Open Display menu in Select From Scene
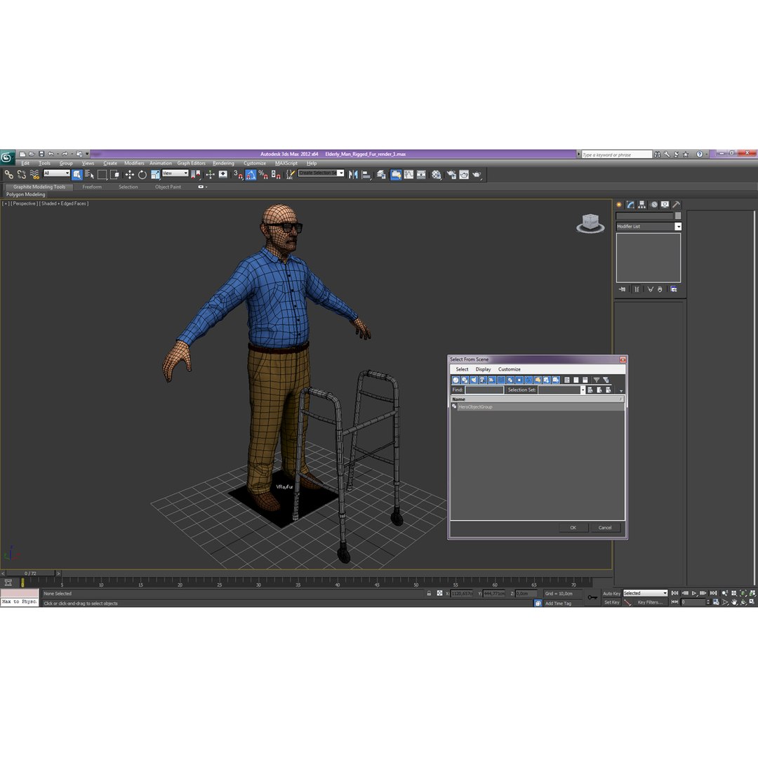This screenshot has width=758, height=758. click(483, 369)
